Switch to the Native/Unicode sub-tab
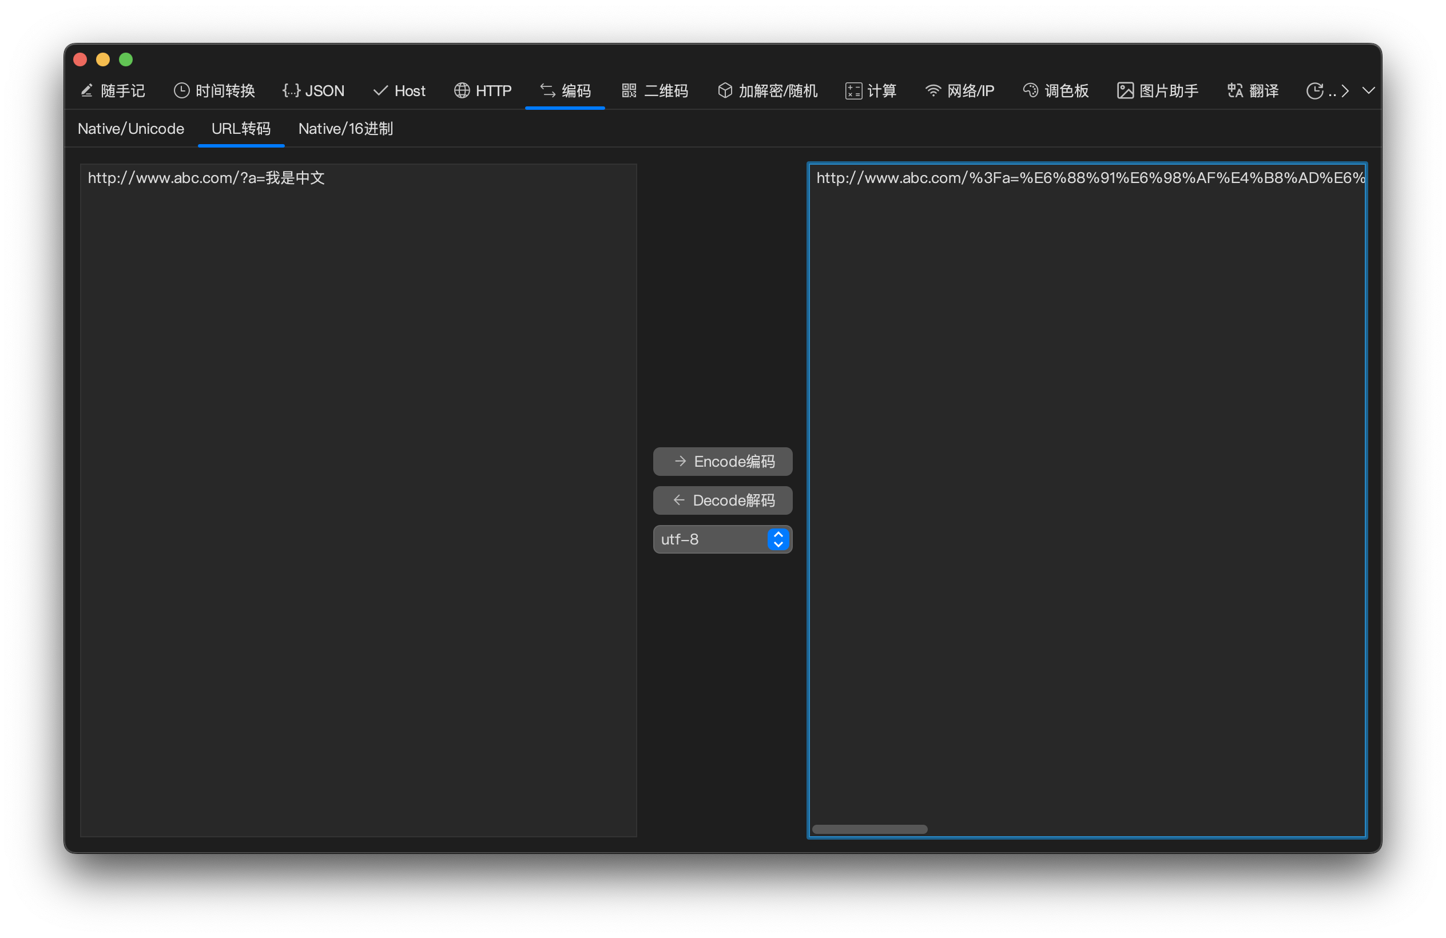This screenshot has width=1446, height=938. [x=130, y=129]
